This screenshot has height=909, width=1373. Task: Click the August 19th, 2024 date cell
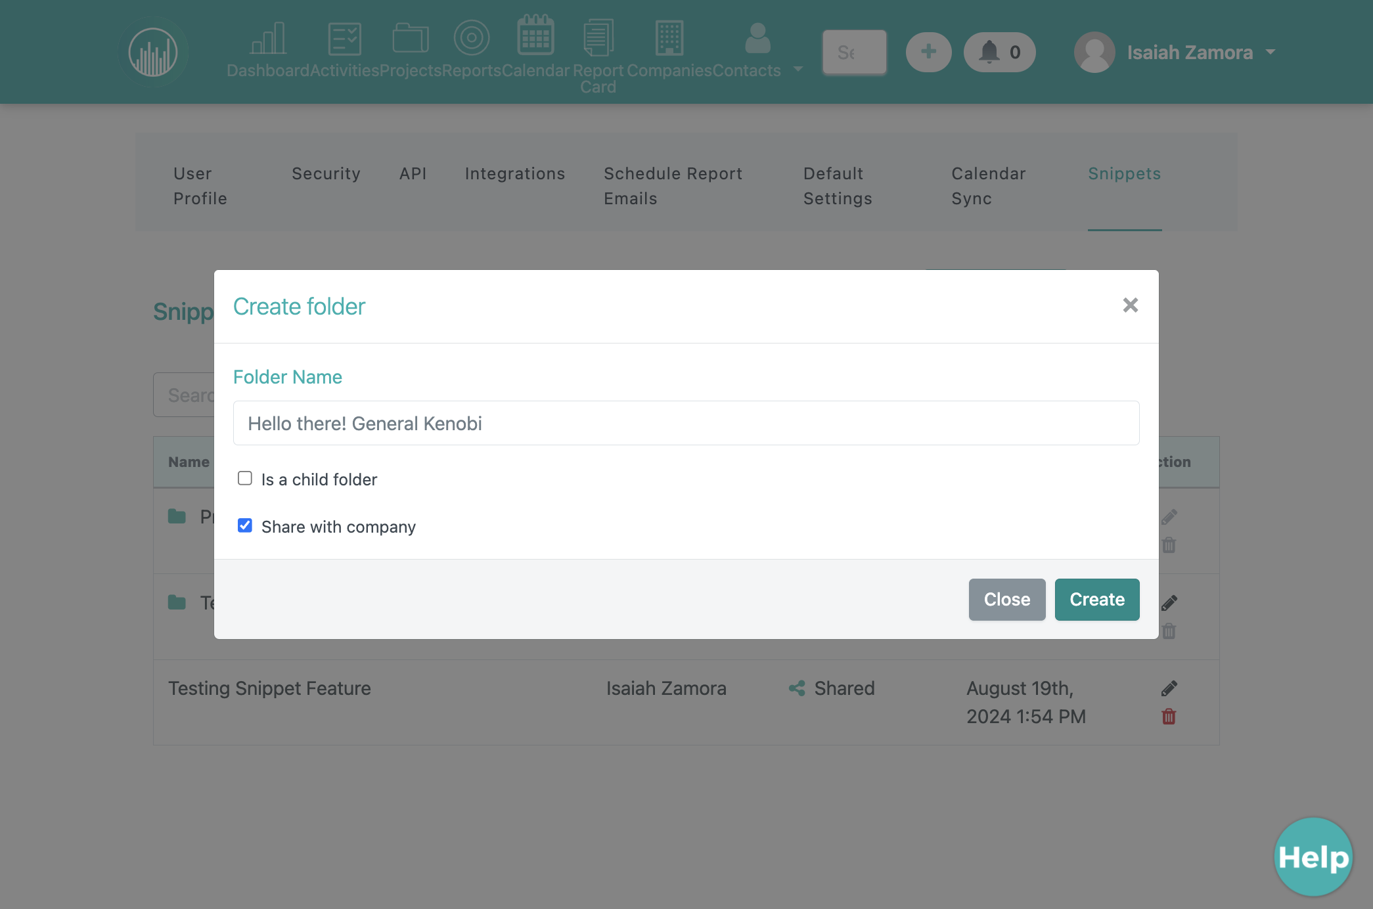pyautogui.click(x=1026, y=702)
